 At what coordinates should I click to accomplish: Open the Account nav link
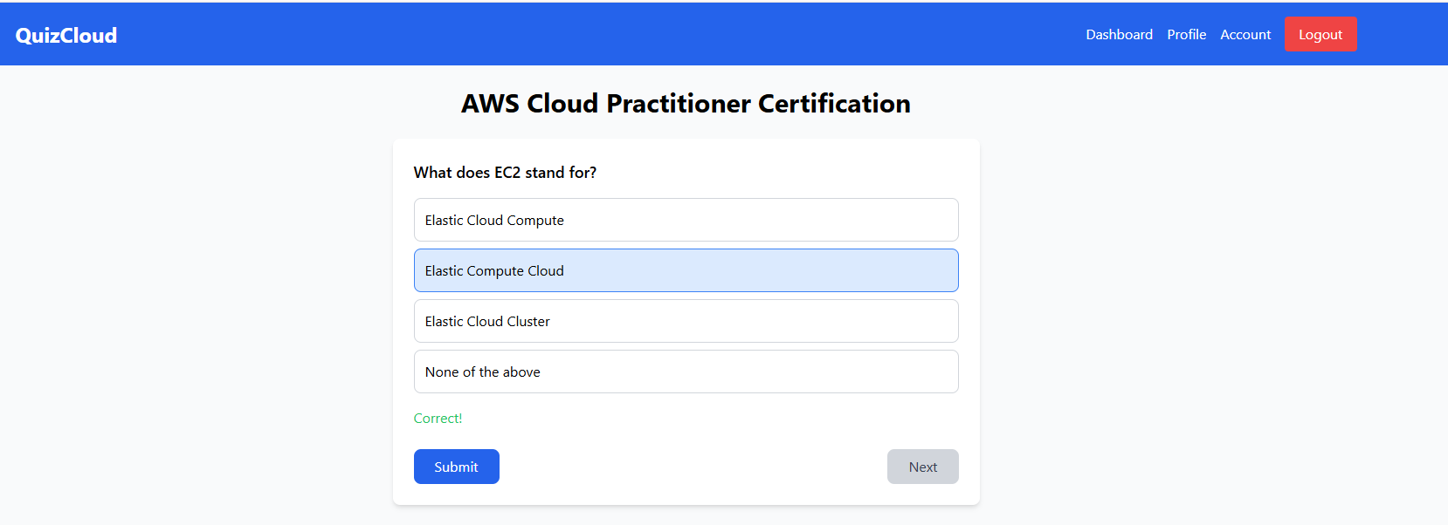[x=1245, y=35]
